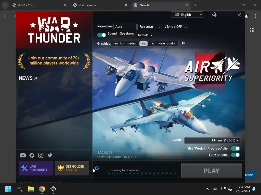Open War Thunder Instagram icon

tap(41, 155)
